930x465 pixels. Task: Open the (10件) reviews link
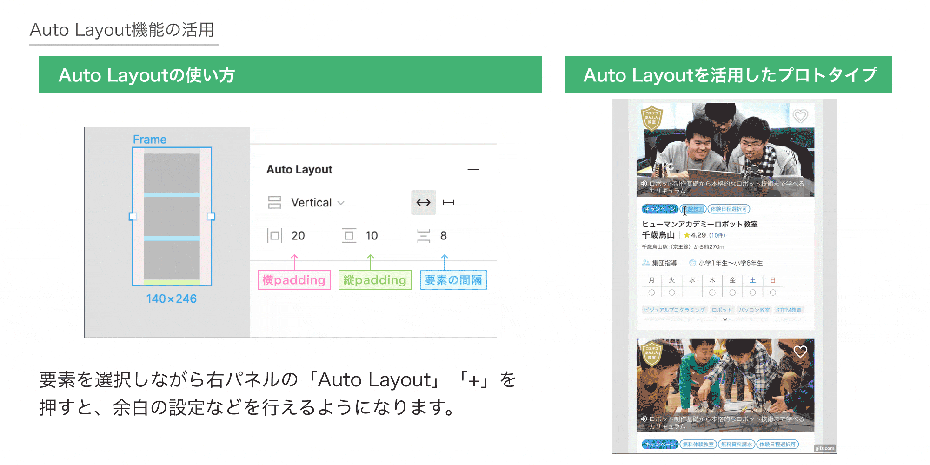click(717, 235)
